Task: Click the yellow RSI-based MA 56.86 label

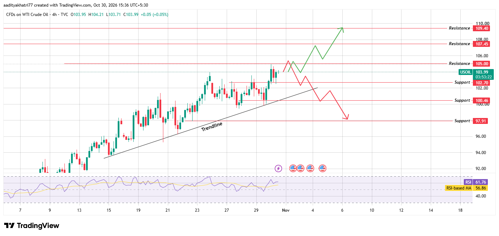Action: coord(466,188)
